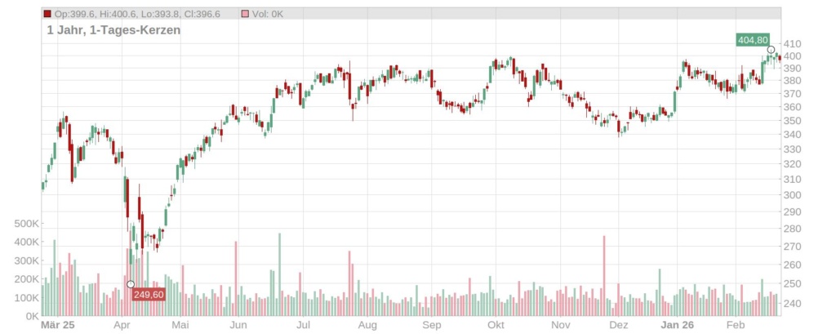Screen dimensions: 836x334
Task: Click the circle marker at the April low
Action: click(x=131, y=284)
